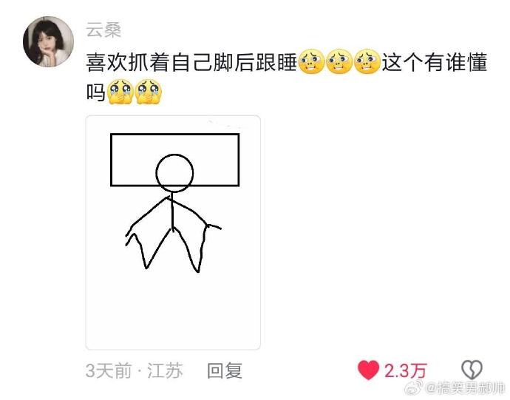
Task: Tap the red heart like icon
Action: [x=369, y=370]
